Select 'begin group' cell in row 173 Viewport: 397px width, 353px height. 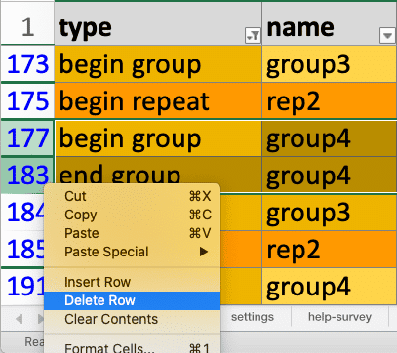point(158,64)
